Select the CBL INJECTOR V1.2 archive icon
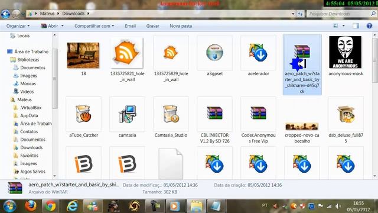Viewport: 378px width, 213px height. 214,113
